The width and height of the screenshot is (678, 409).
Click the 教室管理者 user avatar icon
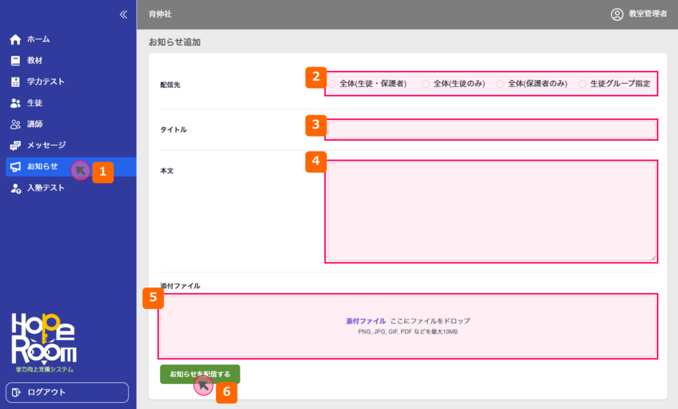(x=617, y=14)
